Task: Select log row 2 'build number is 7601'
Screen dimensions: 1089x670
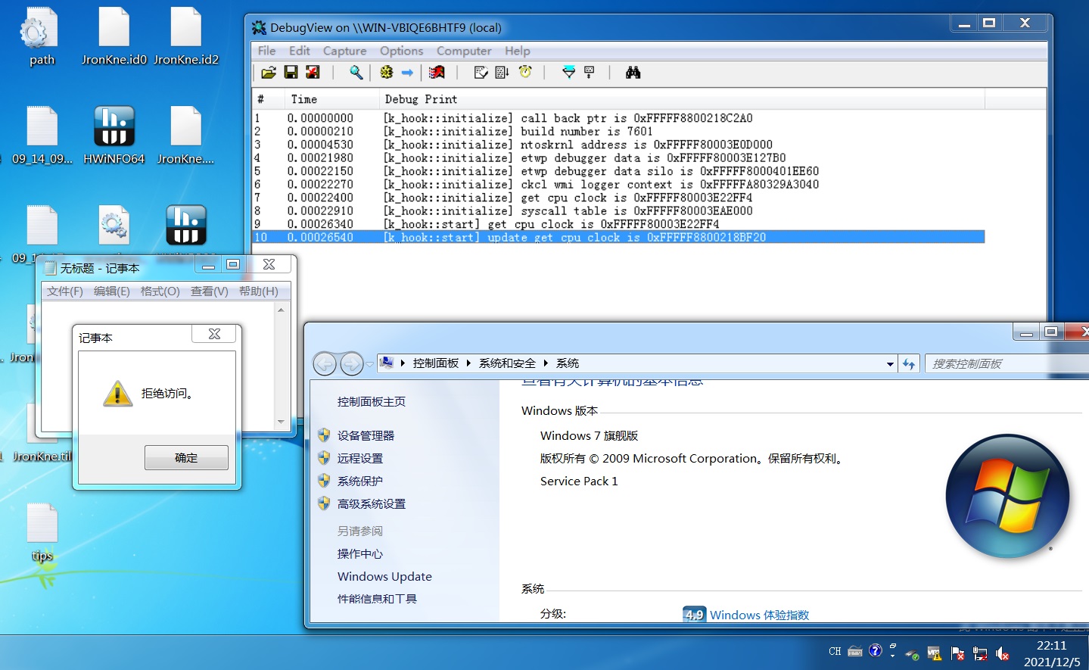Action: point(618,132)
